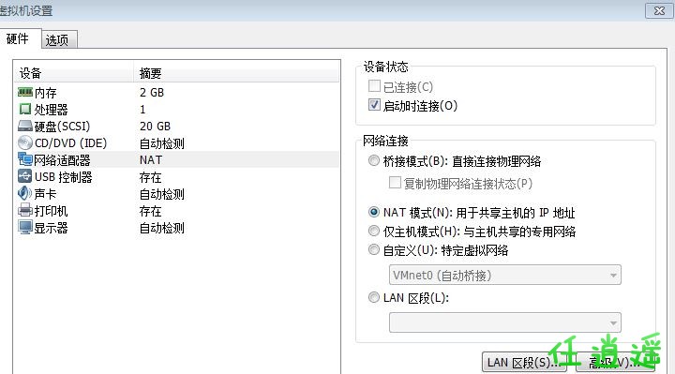
Task: Select the USB controller (USB 控制器) icon
Action: (25, 176)
